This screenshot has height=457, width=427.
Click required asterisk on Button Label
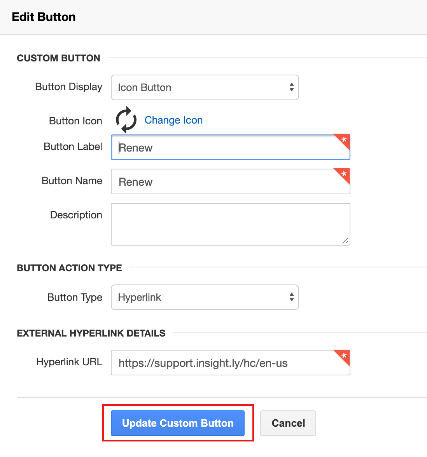click(x=344, y=140)
